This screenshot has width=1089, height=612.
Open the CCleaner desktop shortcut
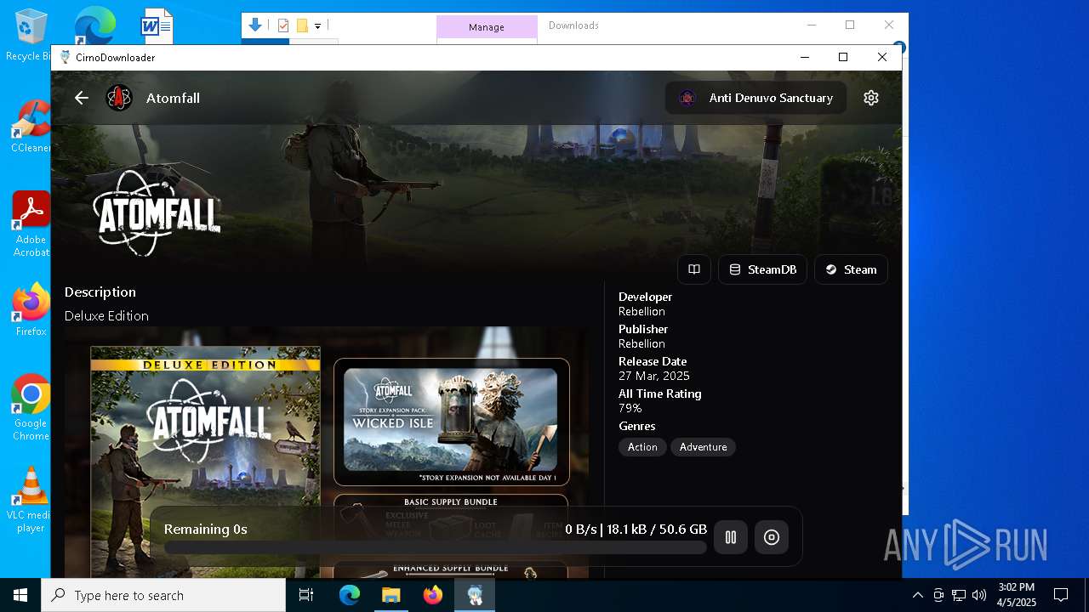click(31, 127)
